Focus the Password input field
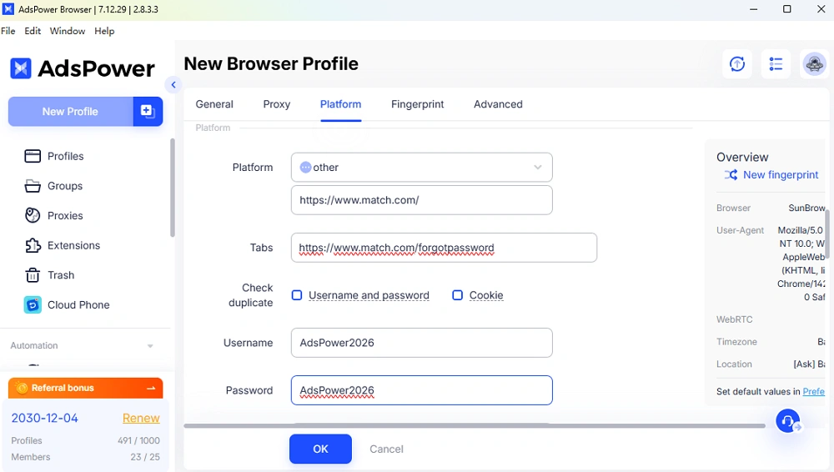Viewport: 834px width, 472px height. [x=422, y=390]
